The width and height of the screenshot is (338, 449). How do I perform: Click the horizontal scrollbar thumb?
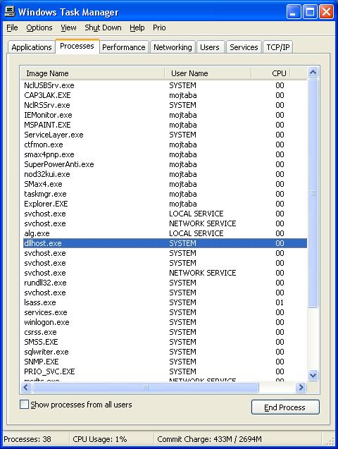pos(146,388)
